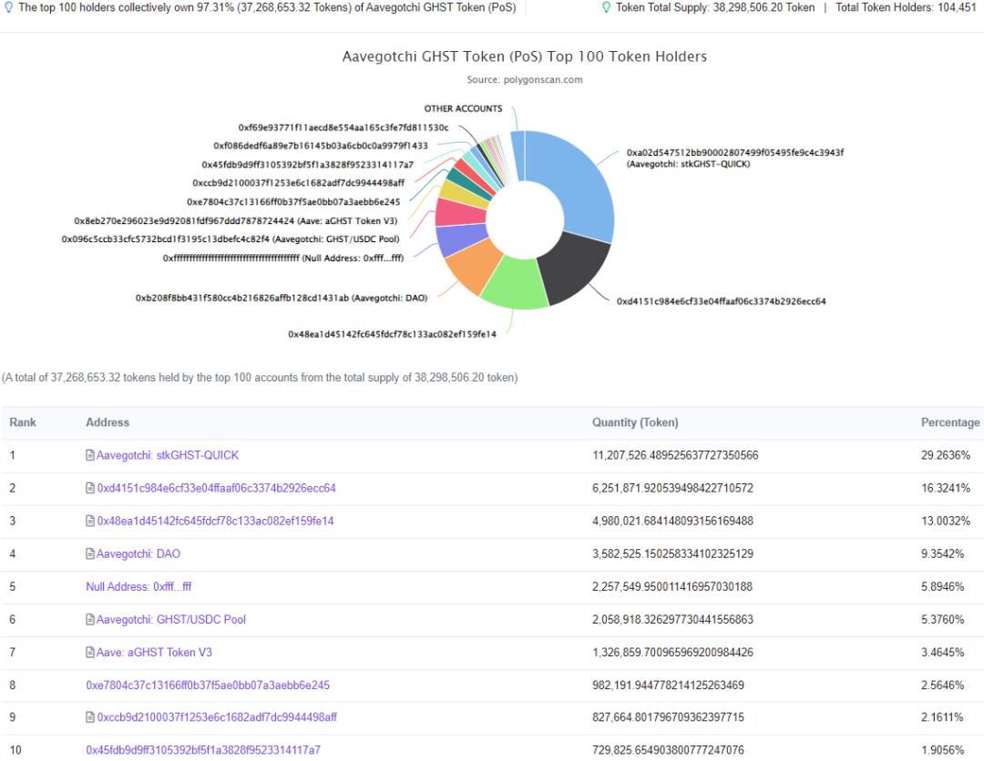Click the green lightbulb icon beside Token Total Supply
The height and width of the screenshot is (761, 984).
coord(606,7)
